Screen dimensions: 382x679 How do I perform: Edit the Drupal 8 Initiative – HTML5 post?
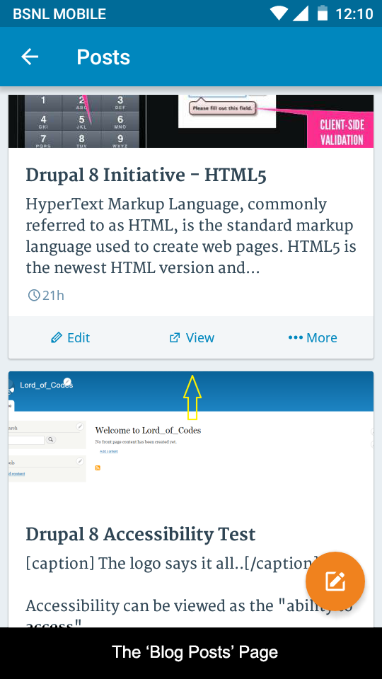click(70, 338)
